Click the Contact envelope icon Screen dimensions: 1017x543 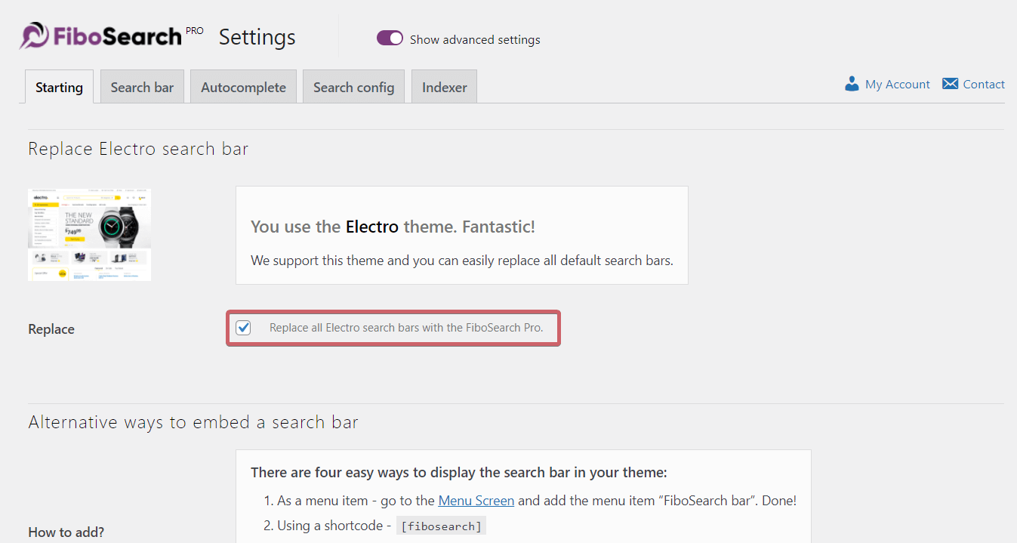pos(950,84)
